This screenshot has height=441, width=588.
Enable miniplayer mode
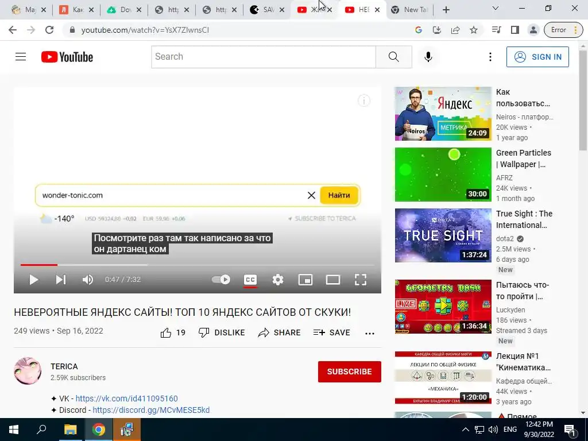[305, 280]
